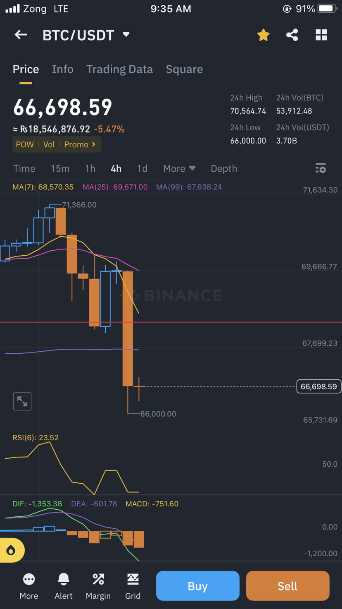Select the Time chart interval
Screen dimensions: 342x609
pos(24,168)
